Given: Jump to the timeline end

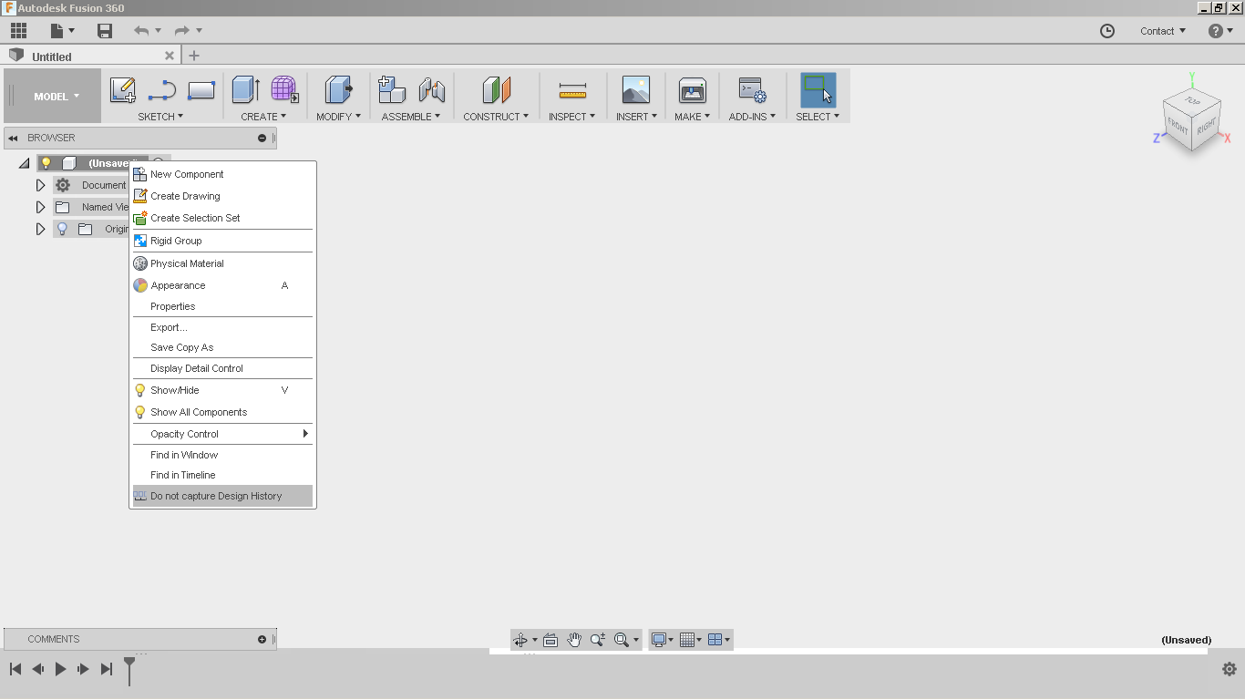Looking at the screenshot, I should (106, 669).
